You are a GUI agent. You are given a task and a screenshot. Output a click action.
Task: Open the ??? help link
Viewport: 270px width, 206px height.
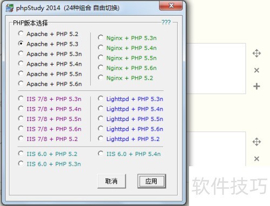(x=166, y=22)
